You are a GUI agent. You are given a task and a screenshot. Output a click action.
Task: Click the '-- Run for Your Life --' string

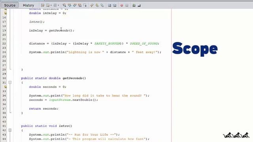tap(91, 135)
